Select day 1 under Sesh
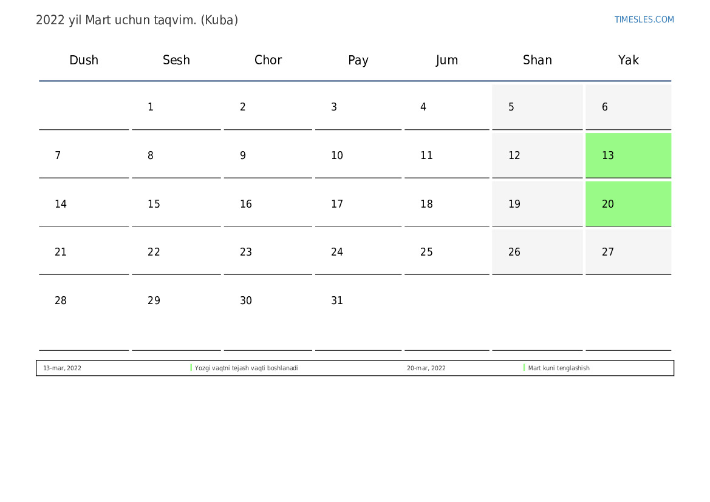Viewport: 710px width, 502px height. click(176, 107)
